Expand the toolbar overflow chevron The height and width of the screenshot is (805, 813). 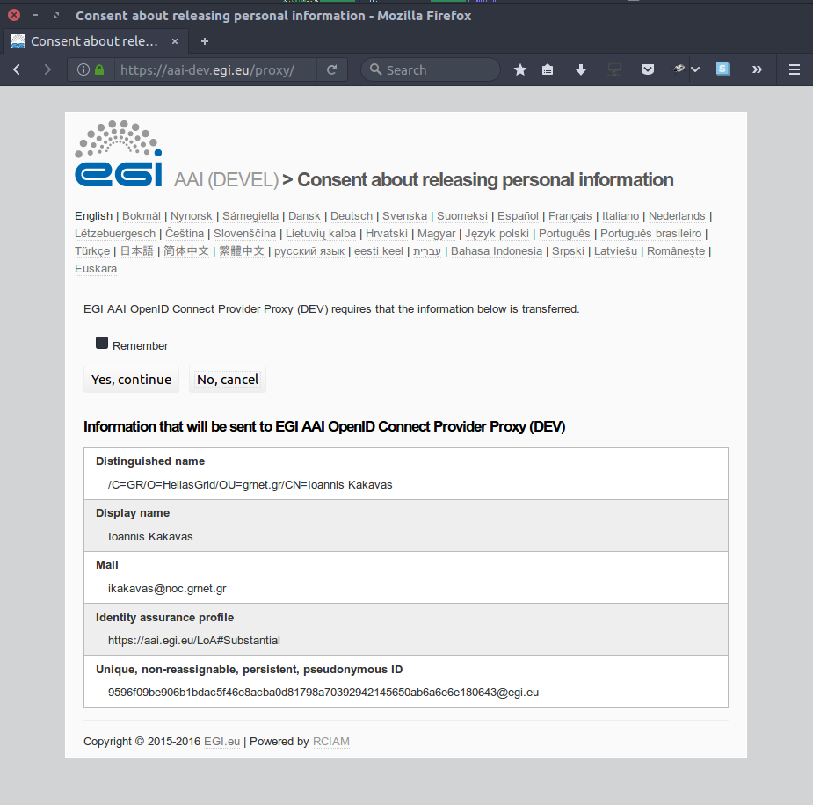pos(757,70)
